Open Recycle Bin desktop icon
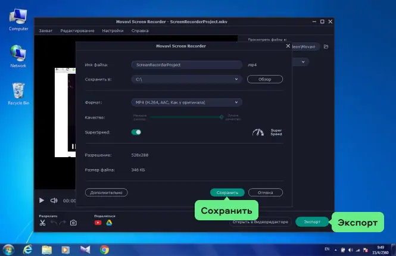Viewport: 396px width, 256px height. (x=18, y=93)
